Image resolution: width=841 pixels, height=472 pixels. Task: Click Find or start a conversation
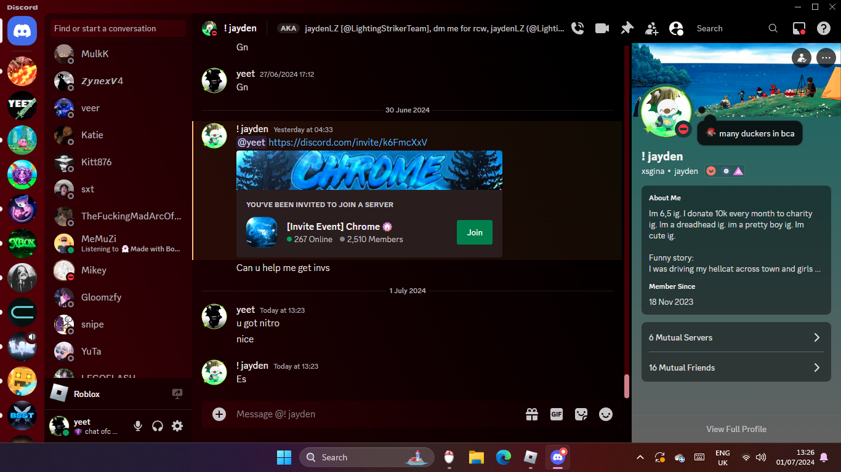click(118, 28)
